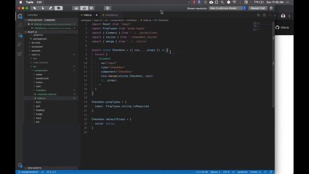The image size is (309, 174).
Task: Collapse the REACT-UI root folder section
Action: [51, 32]
